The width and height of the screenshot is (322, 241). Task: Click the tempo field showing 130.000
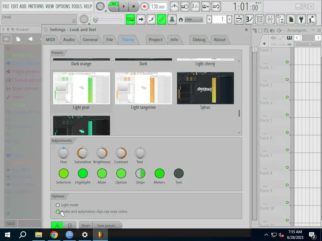tap(158, 7)
